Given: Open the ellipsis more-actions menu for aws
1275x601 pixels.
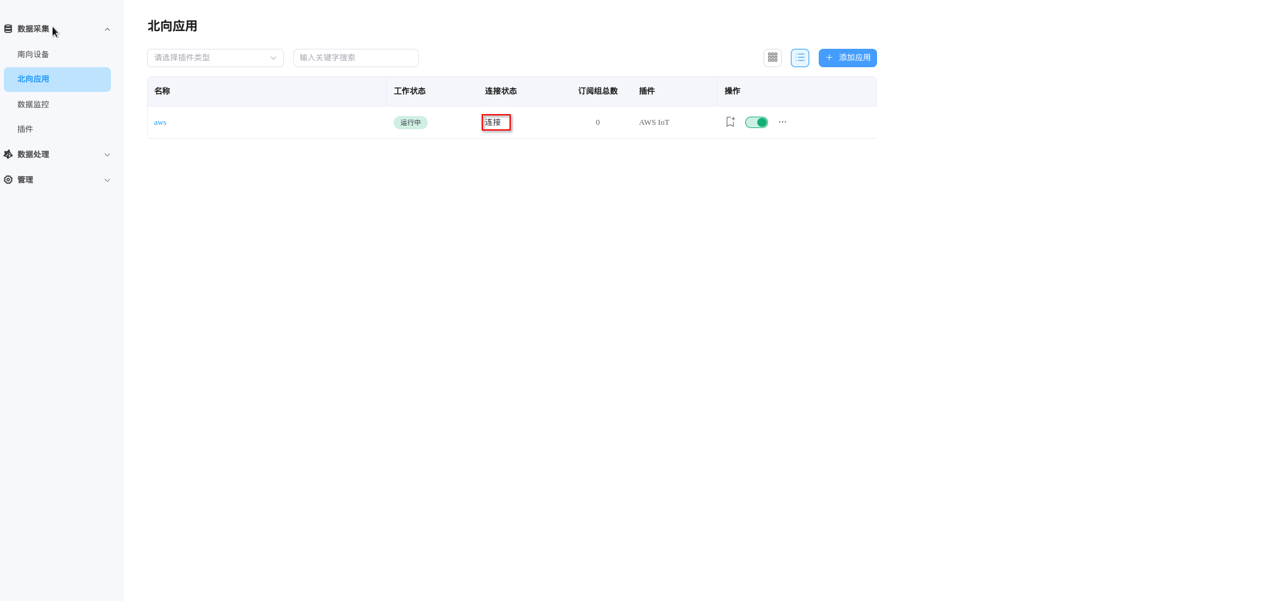Looking at the screenshot, I should tap(782, 122).
